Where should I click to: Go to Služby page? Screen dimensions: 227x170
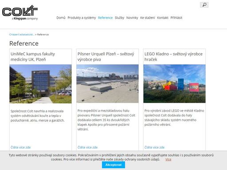(119, 18)
